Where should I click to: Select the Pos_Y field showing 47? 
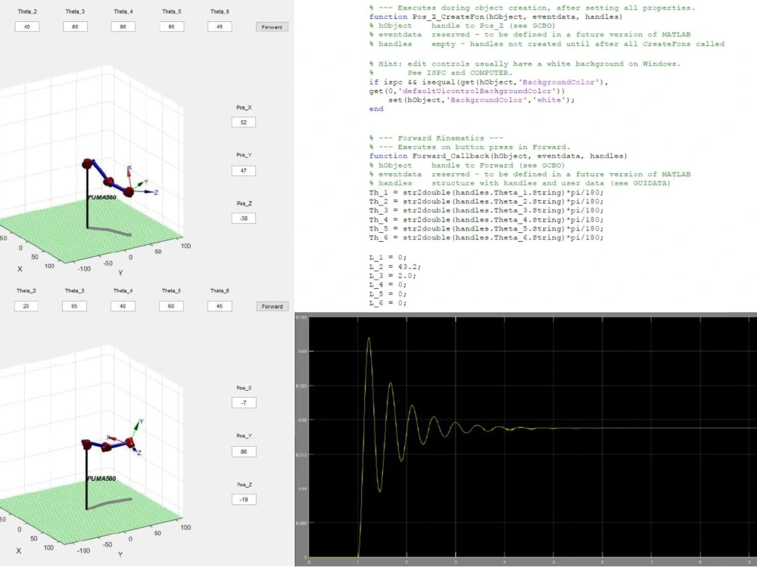pos(243,170)
